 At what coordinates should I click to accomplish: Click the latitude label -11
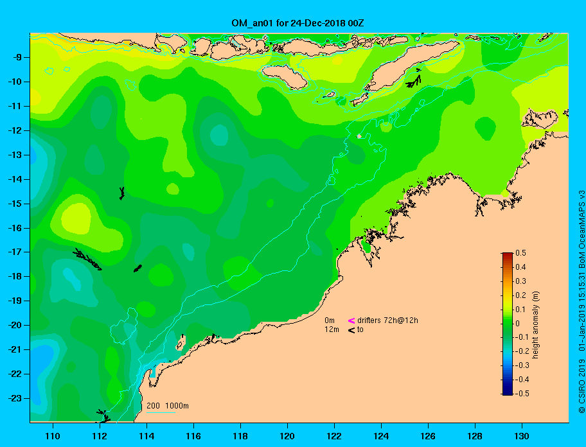pyautogui.click(x=15, y=106)
